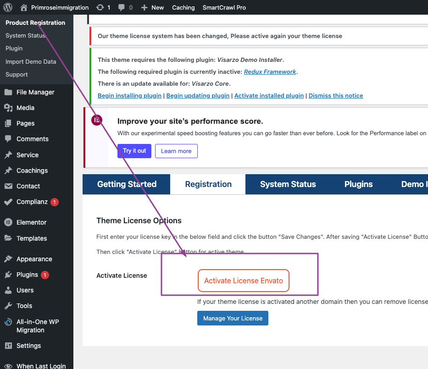The height and width of the screenshot is (369, 428).
Task: Open Pages menu label in sidebar
Action: click(25, 123)
